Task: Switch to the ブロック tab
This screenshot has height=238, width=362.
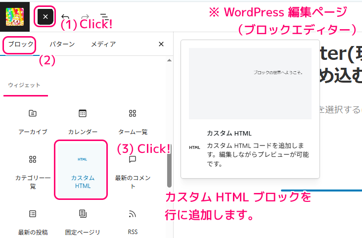Action: tap(21, 44)
